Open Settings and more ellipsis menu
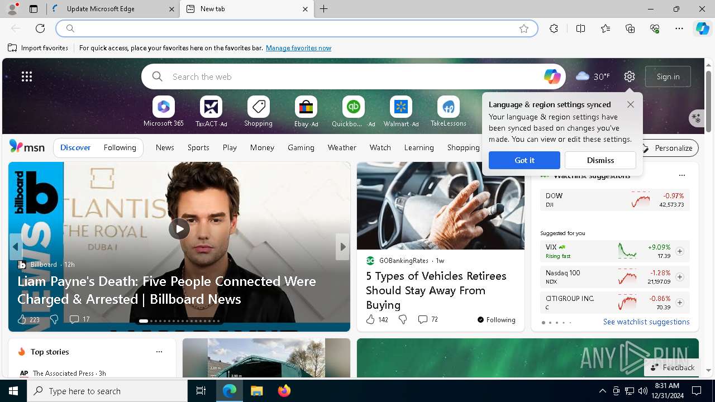This screenshot has width=715, height=402. pos(679,28)
